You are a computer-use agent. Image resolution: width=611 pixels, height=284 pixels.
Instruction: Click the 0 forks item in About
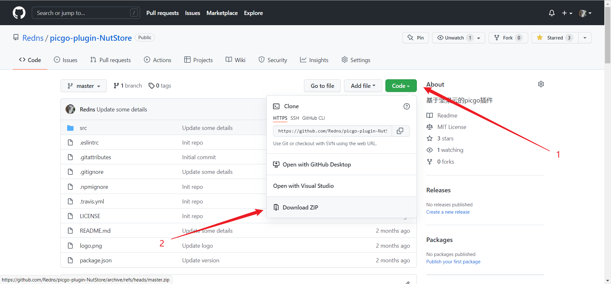tap(446, 162)
